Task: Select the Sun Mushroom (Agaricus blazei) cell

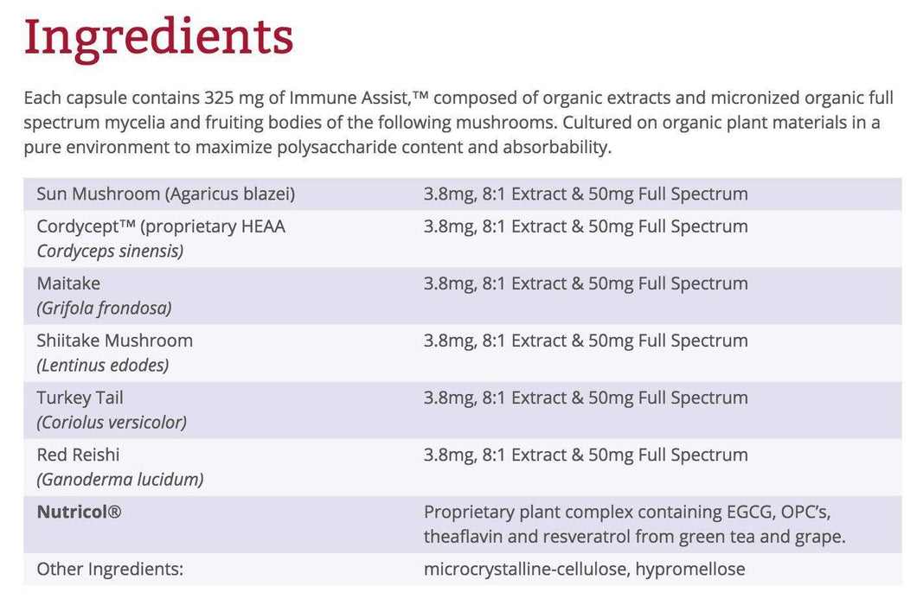Action: point(165,194)
